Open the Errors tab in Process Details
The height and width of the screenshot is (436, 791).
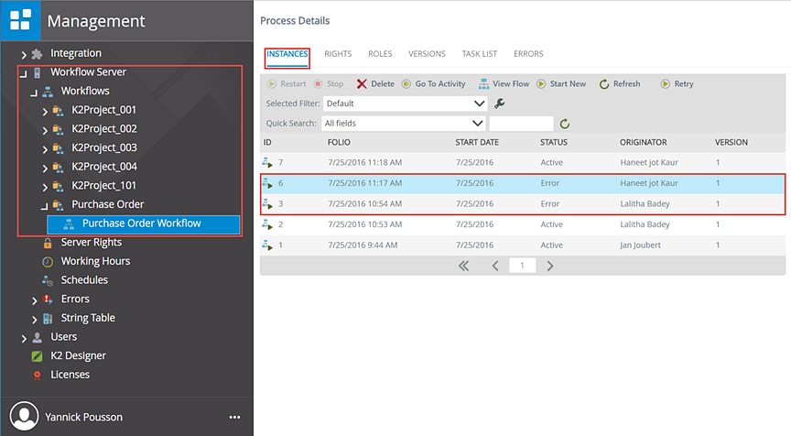(528, 54)
